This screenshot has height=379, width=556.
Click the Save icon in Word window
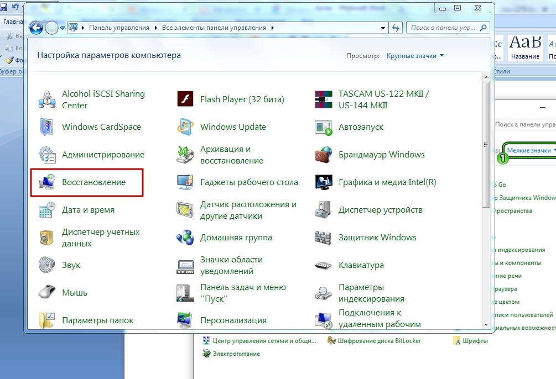click(x=3, y=7)
